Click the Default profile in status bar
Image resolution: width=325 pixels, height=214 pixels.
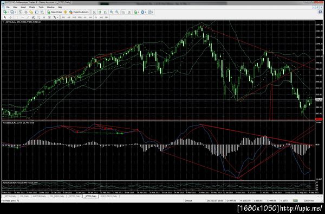click(x=188, y=201)
